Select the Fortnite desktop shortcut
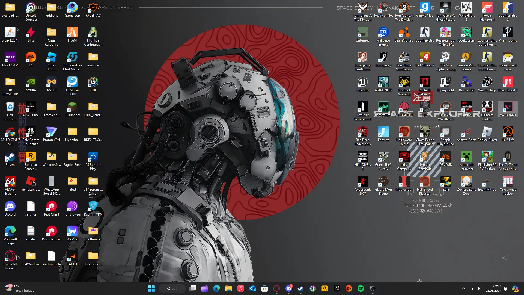Screen dimensions: 524x295 tap(383, 134)
